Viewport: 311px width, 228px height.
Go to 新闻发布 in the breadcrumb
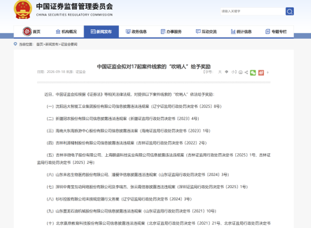pyautogui.click(x=52, y=44)
